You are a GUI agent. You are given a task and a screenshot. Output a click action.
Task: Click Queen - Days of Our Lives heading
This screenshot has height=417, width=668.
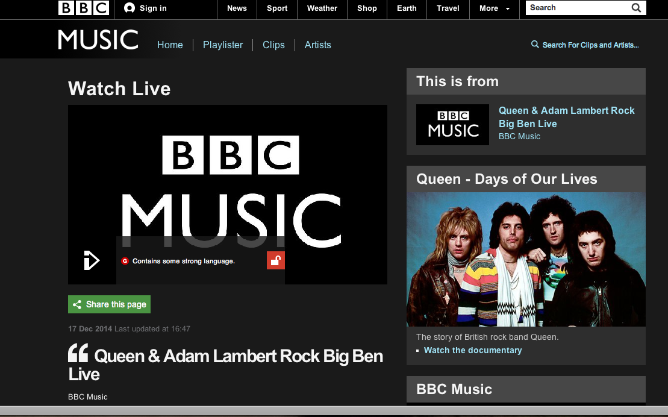point(507,178)
